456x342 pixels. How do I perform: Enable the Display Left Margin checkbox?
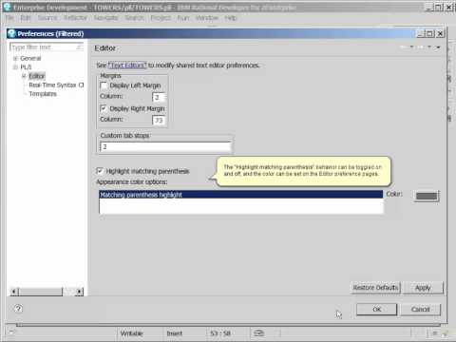tap(104, 85)
